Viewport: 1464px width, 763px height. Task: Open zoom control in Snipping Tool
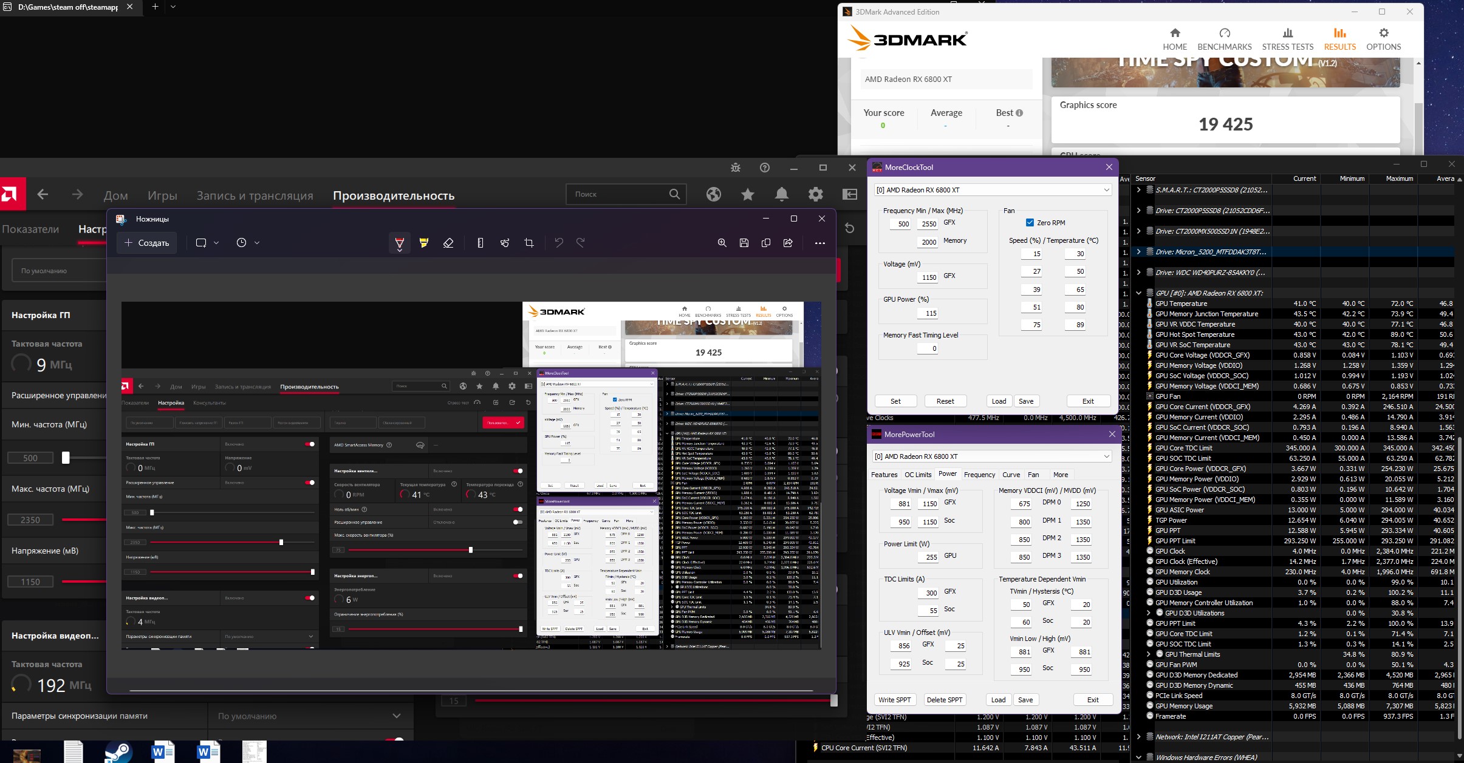point(722,243)
